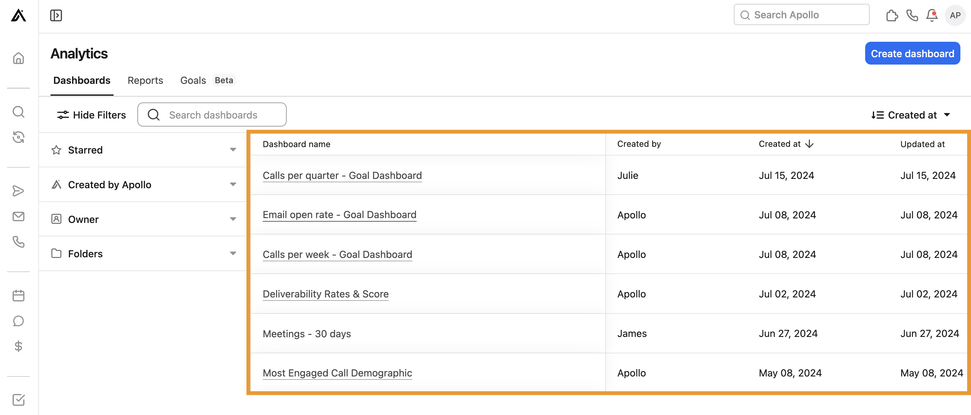Open the Sequences send icon in sidebar
This screenshot has height=415, width=971.
(x=18, y=191)
